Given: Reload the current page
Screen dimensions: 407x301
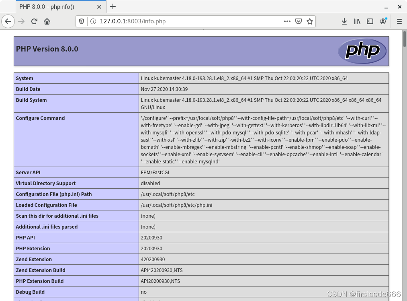Looking at the screenshot, I should pyautogui.click(x=34, y=21).
